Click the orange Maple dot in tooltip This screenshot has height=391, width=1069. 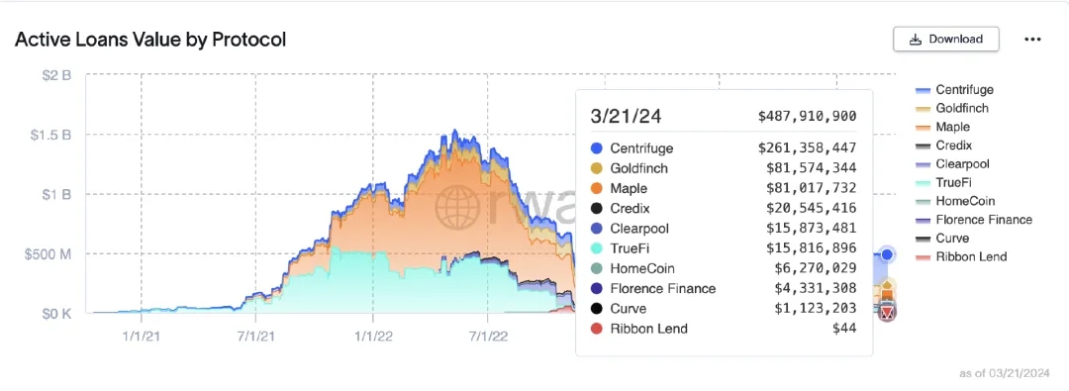[x=597, y=188]
